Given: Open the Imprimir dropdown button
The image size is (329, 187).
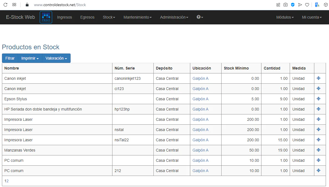Looking at the screenshot, I should click(x=30, y=58).
